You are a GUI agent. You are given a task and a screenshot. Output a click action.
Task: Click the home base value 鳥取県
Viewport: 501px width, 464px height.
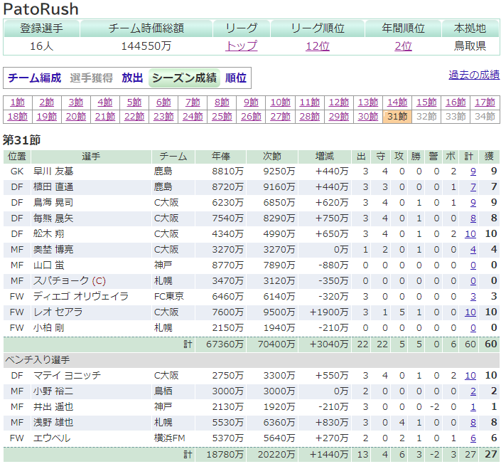pyautogui.click(x=470, y=46)
